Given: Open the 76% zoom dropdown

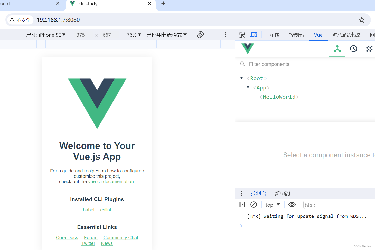Looking at the screenshot, I should tap(134, 35).
